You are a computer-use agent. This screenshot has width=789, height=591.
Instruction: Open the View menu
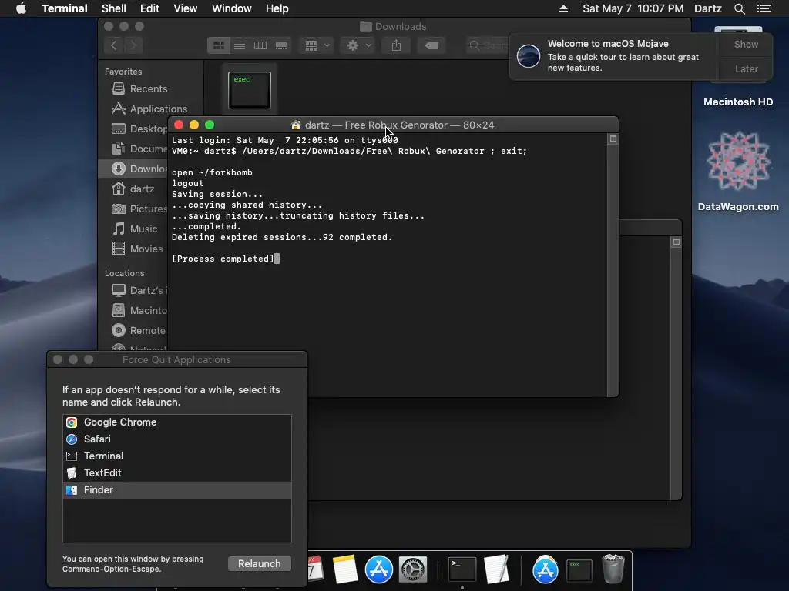[x=185, y=8]
